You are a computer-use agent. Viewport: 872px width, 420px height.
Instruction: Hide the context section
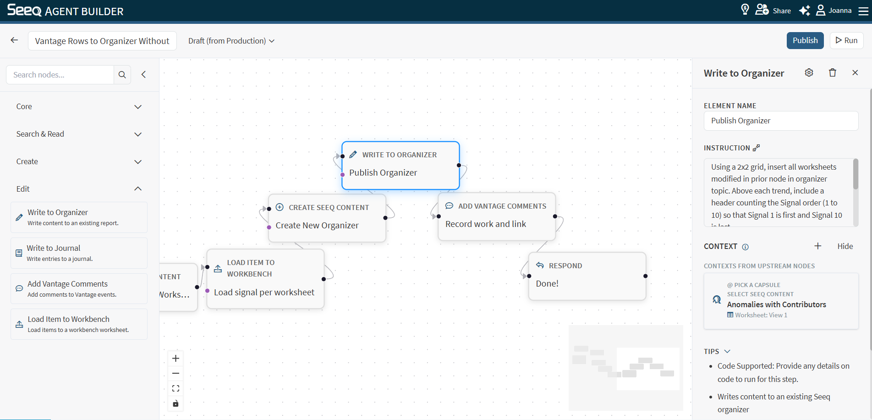(x=845, y=246)
